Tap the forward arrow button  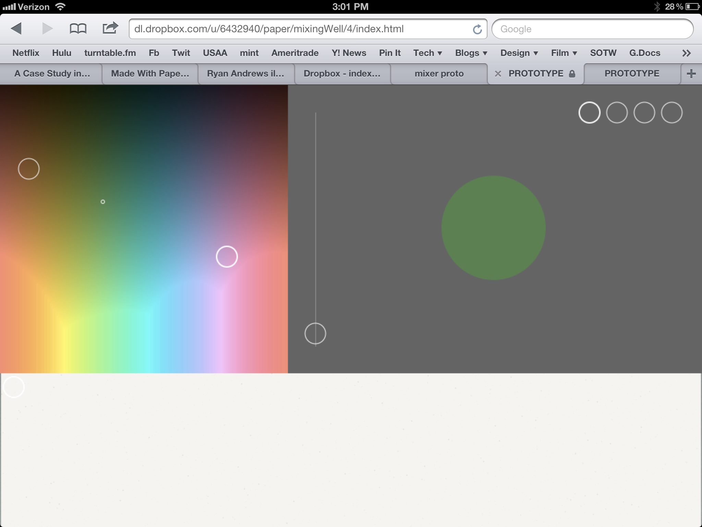point(47,28)
